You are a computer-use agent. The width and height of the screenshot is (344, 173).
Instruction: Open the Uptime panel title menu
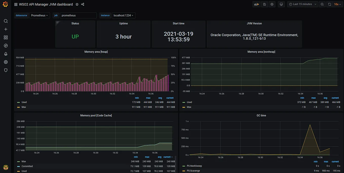click(124, 24)
